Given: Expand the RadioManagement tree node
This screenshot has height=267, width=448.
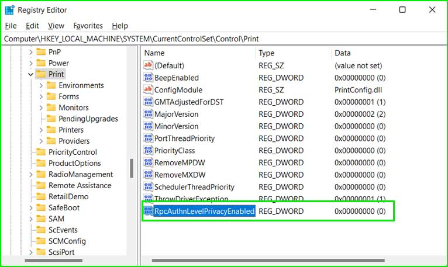Looking at the screenshot, I should [31, 175].
